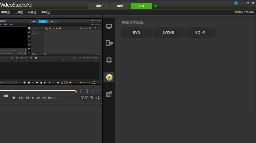Click the blue globe icon in title bar
256x143 pixels.
pyautogui.click(x=236, y=3)
